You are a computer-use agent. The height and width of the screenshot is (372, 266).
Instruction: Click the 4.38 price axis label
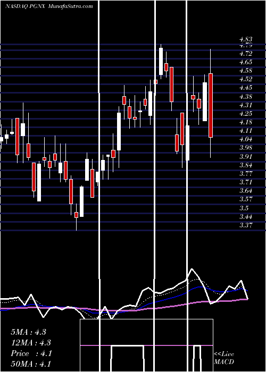click(246, 97)
